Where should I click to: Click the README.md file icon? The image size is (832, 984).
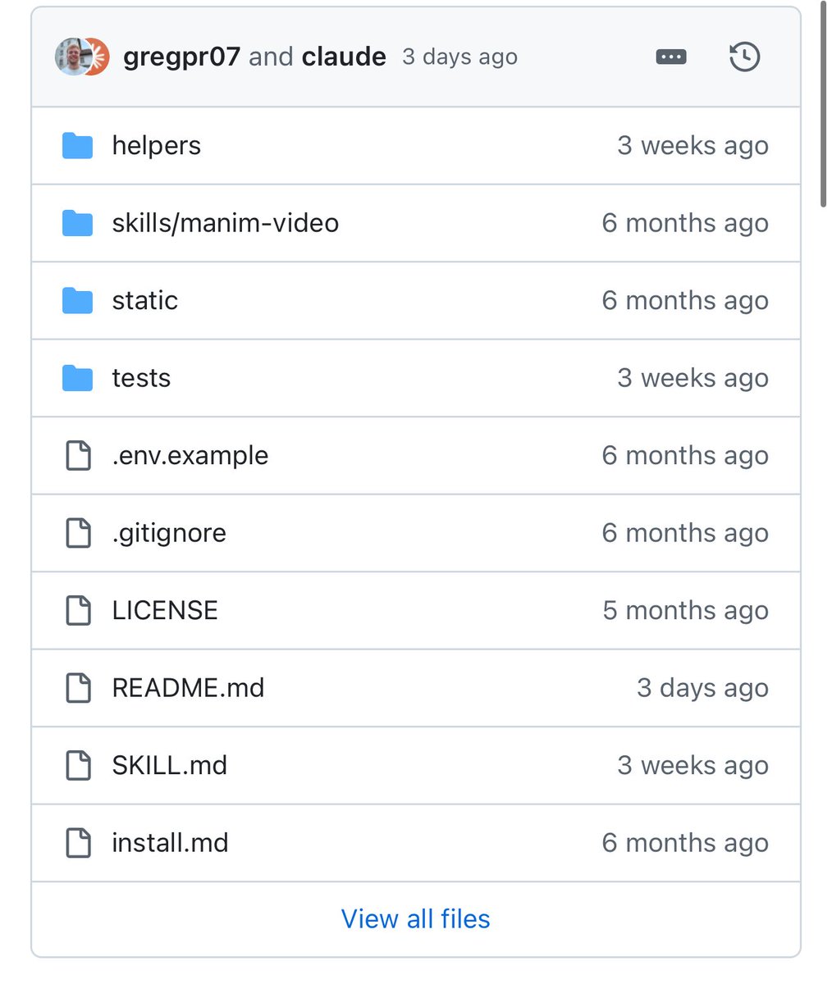click(78, 688)
